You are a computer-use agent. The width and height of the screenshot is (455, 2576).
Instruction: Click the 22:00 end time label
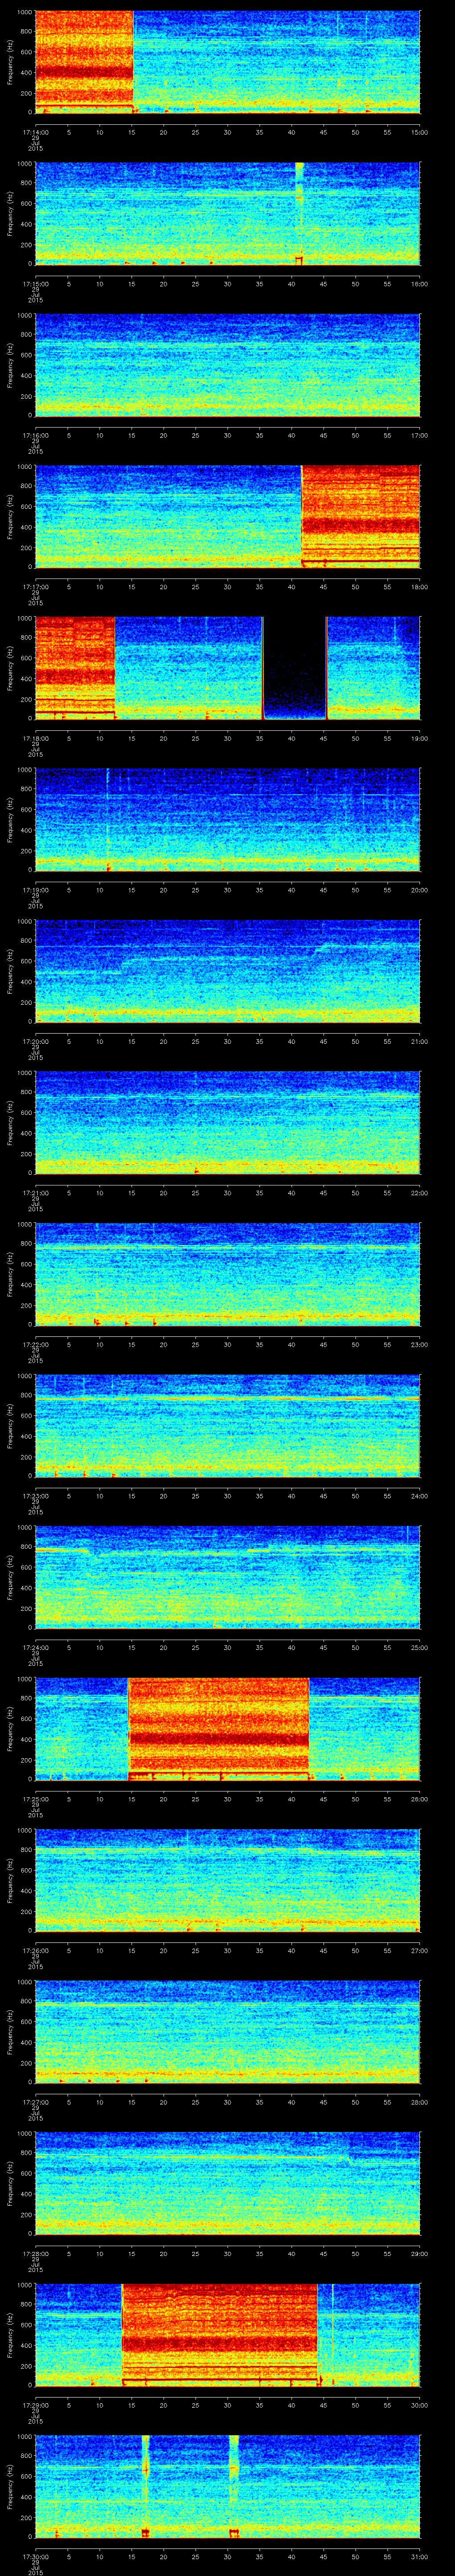pyautogui.click(x=419, y=1193)
